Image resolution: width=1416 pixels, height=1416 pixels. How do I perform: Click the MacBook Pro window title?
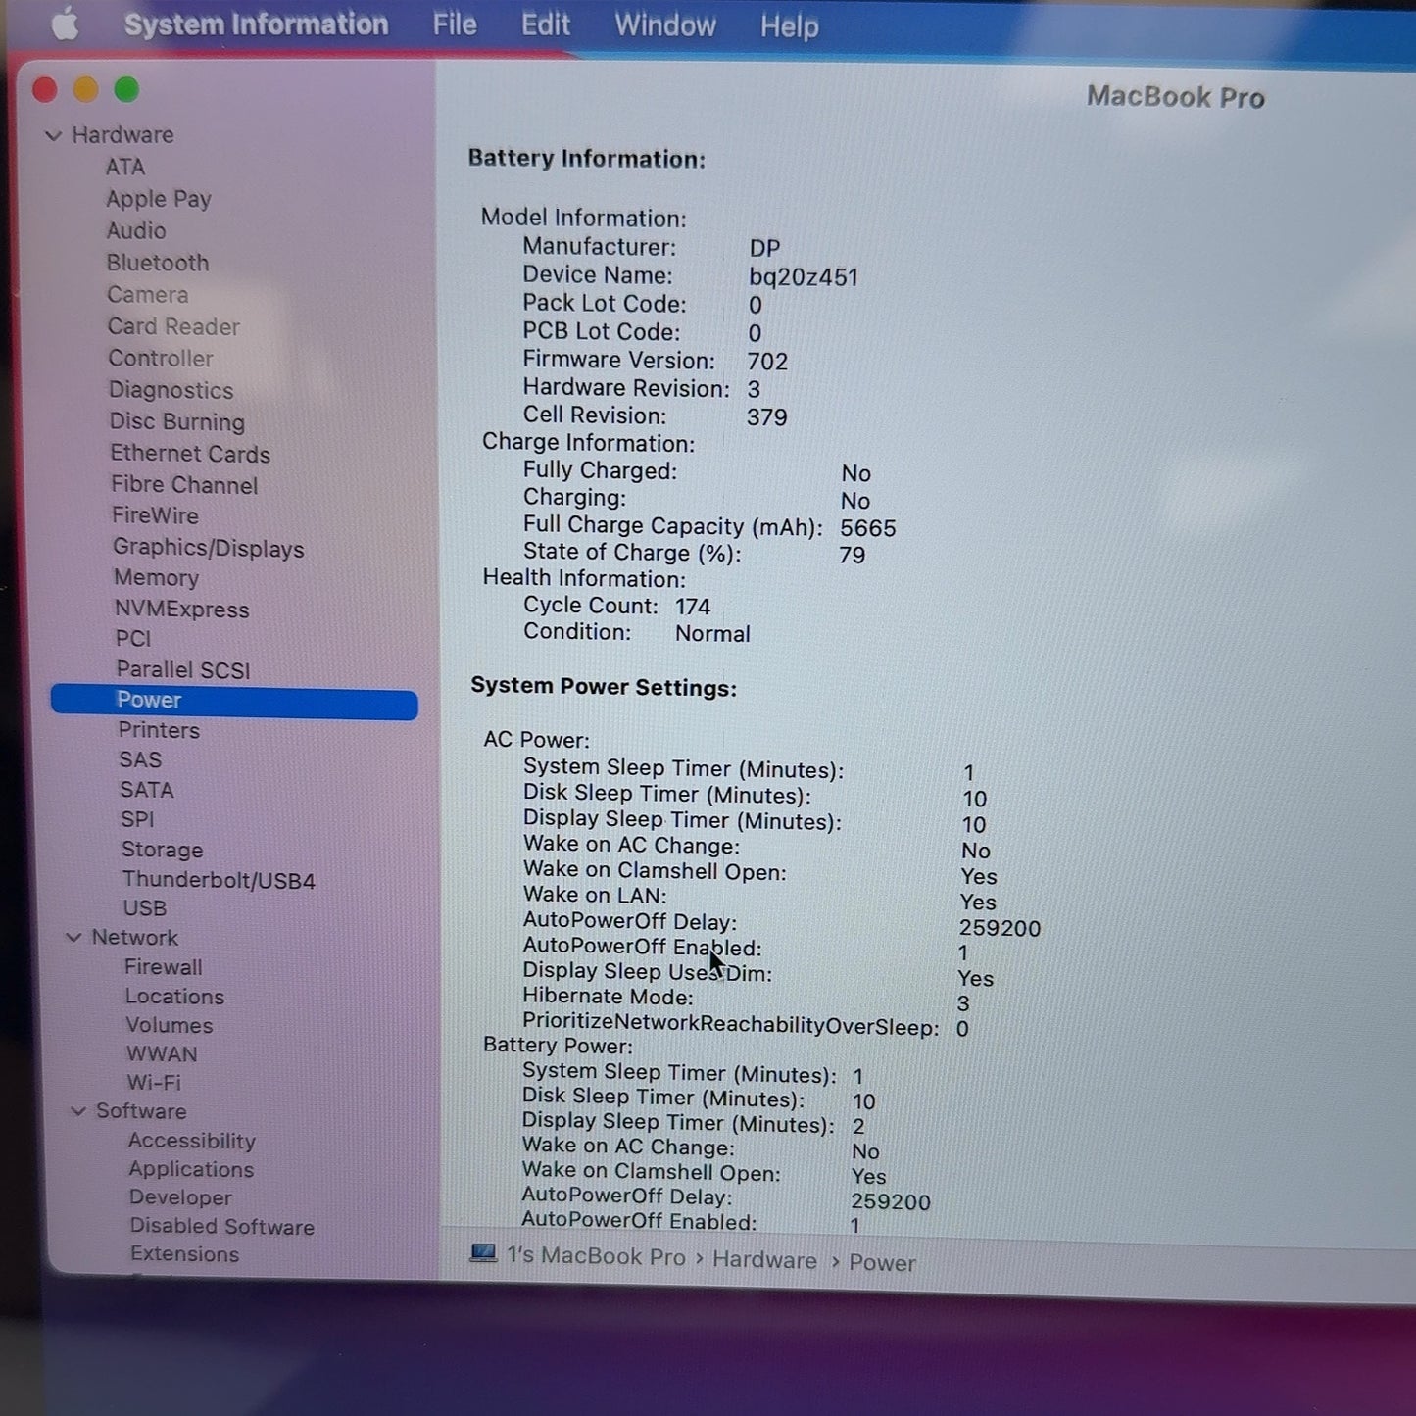(x=1175, y=97)
